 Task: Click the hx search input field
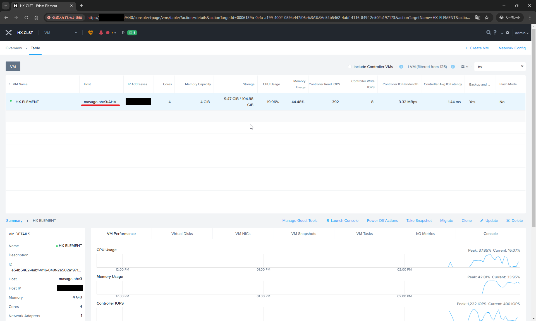tap(498, 67)
